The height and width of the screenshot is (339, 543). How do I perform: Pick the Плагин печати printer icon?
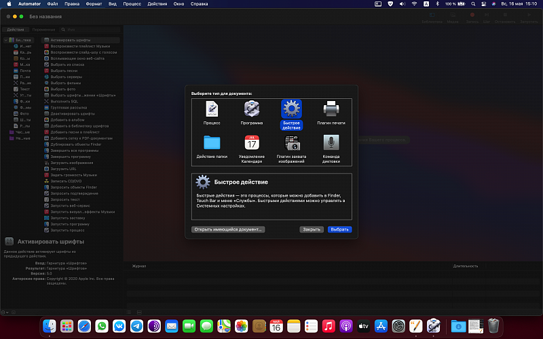(331, 109)
